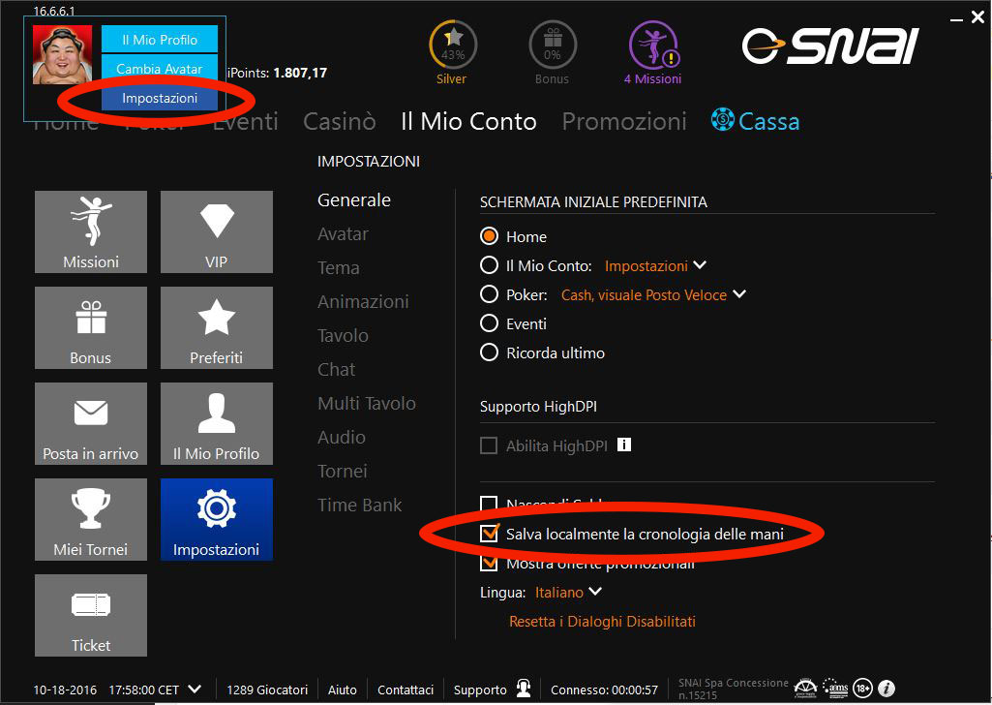The height and width of the screenshot is (705, 992).
Task: Click the Supporto headset icon
Action: pos(524,688)
